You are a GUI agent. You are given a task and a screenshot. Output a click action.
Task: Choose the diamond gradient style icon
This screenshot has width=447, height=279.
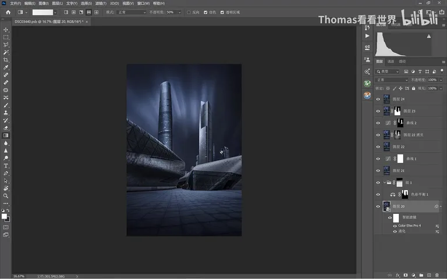pyautogui.click(x=97, y=12)
